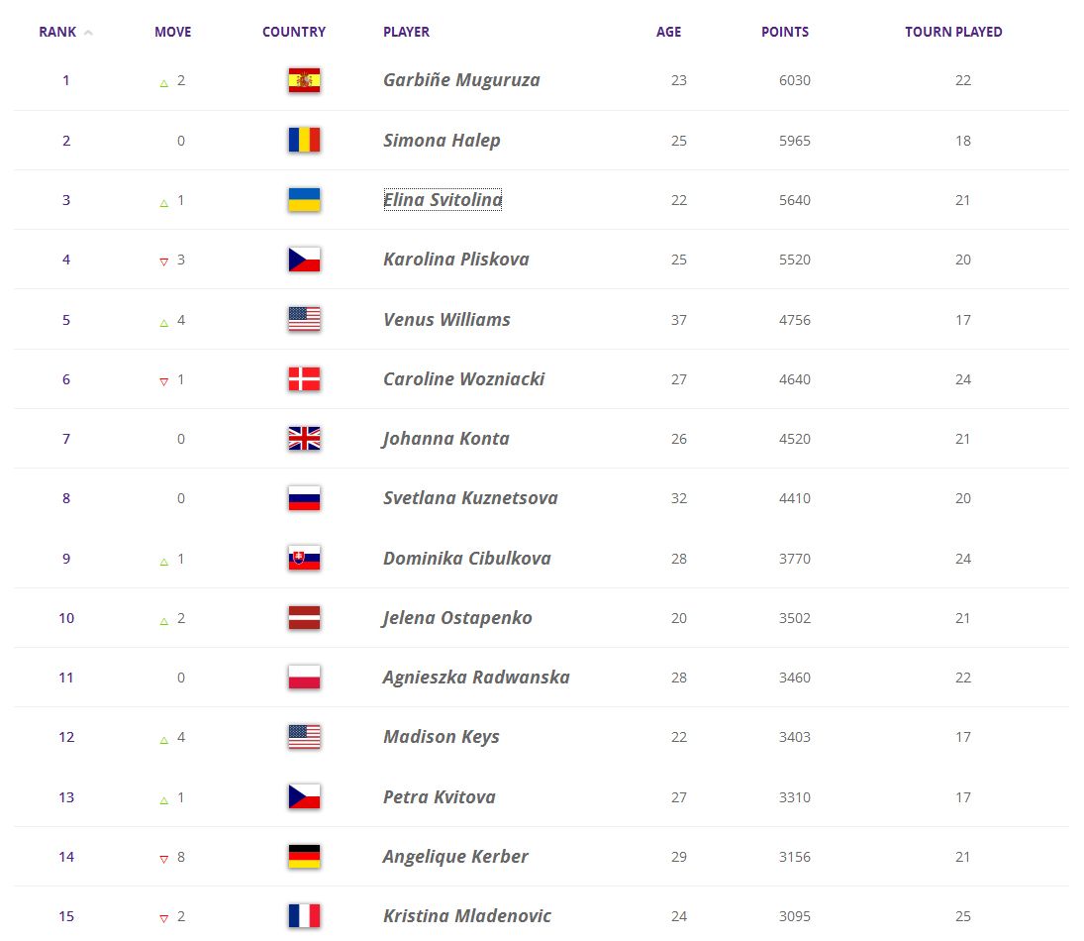Open the Petra Kvitova player link
Image resolution: width=1084 pixels, height=941 pixels.
pos(440,797)
